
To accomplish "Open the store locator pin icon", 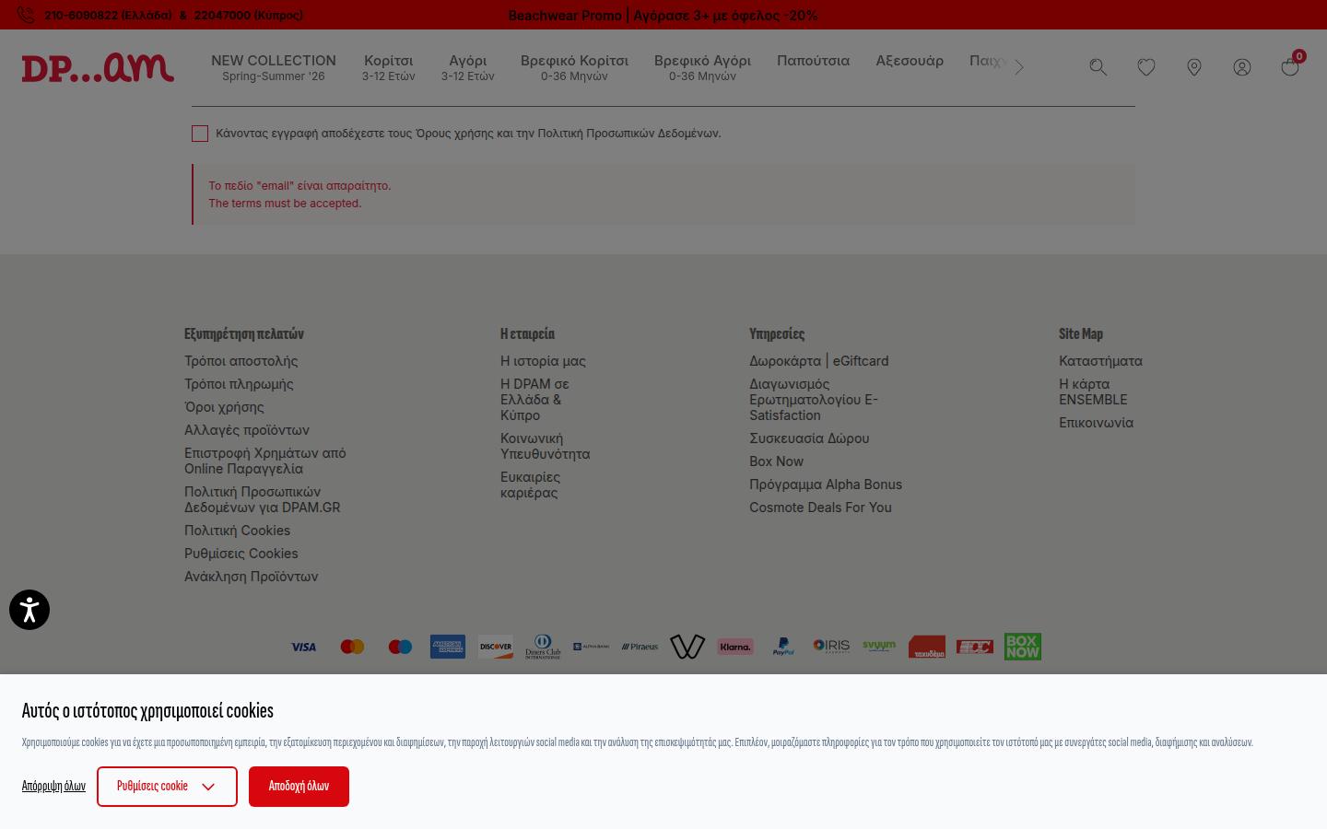I will click(x=1193, y=67).
